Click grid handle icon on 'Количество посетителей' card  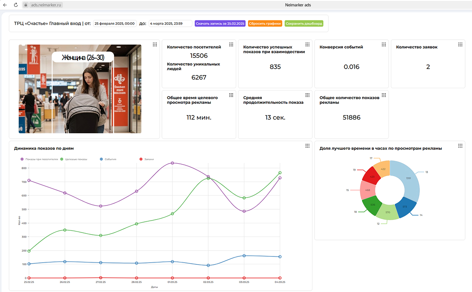click(x=231, y=45)
